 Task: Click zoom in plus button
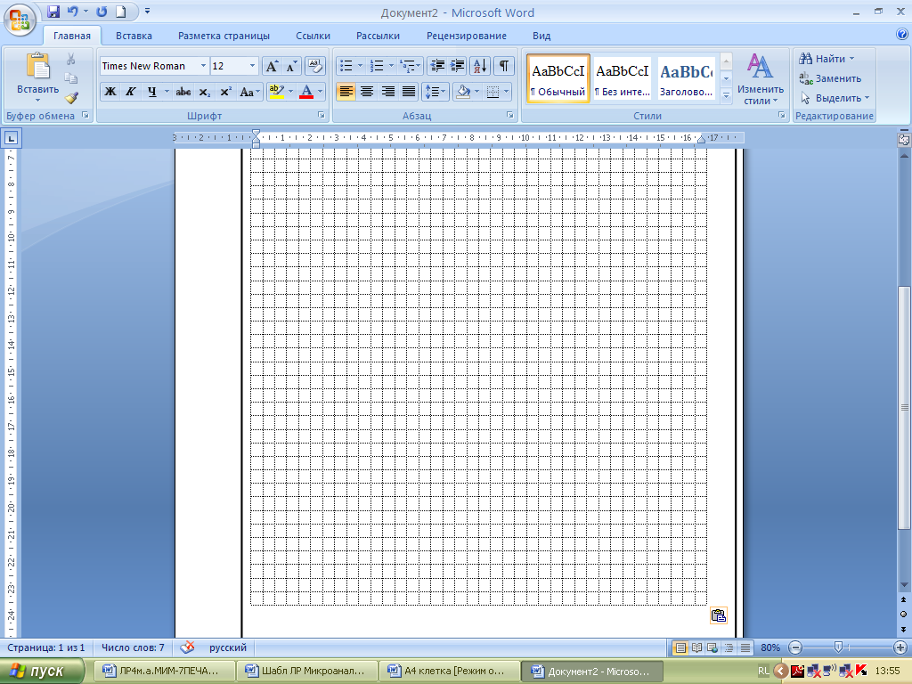pos(900,647)
